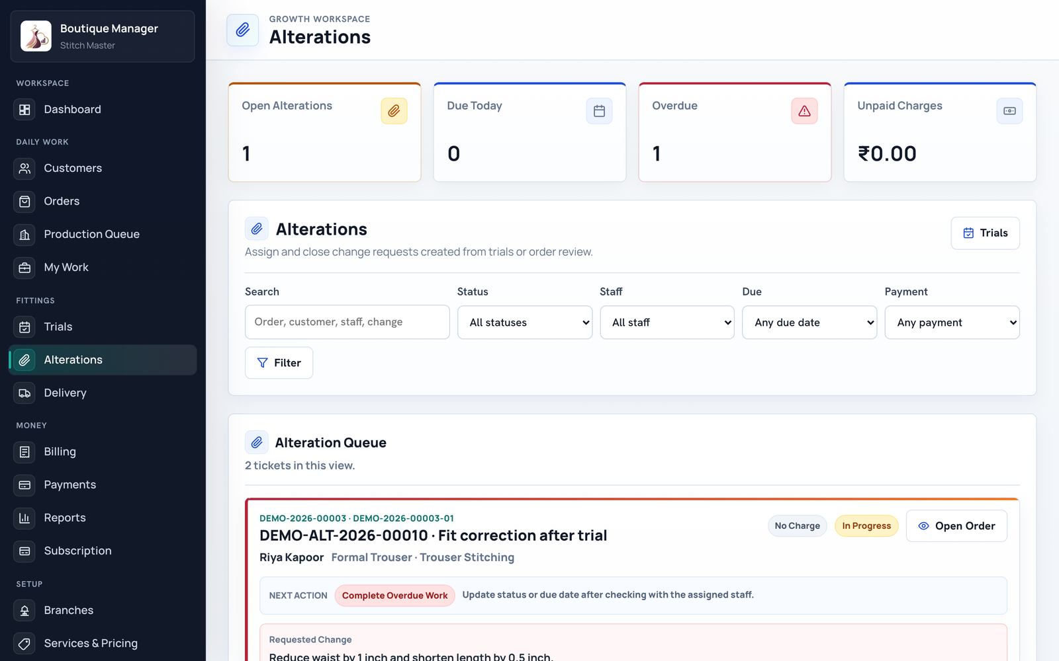Click the Due Today calendar icon
1059x661 pixels.
coord(599,111)
